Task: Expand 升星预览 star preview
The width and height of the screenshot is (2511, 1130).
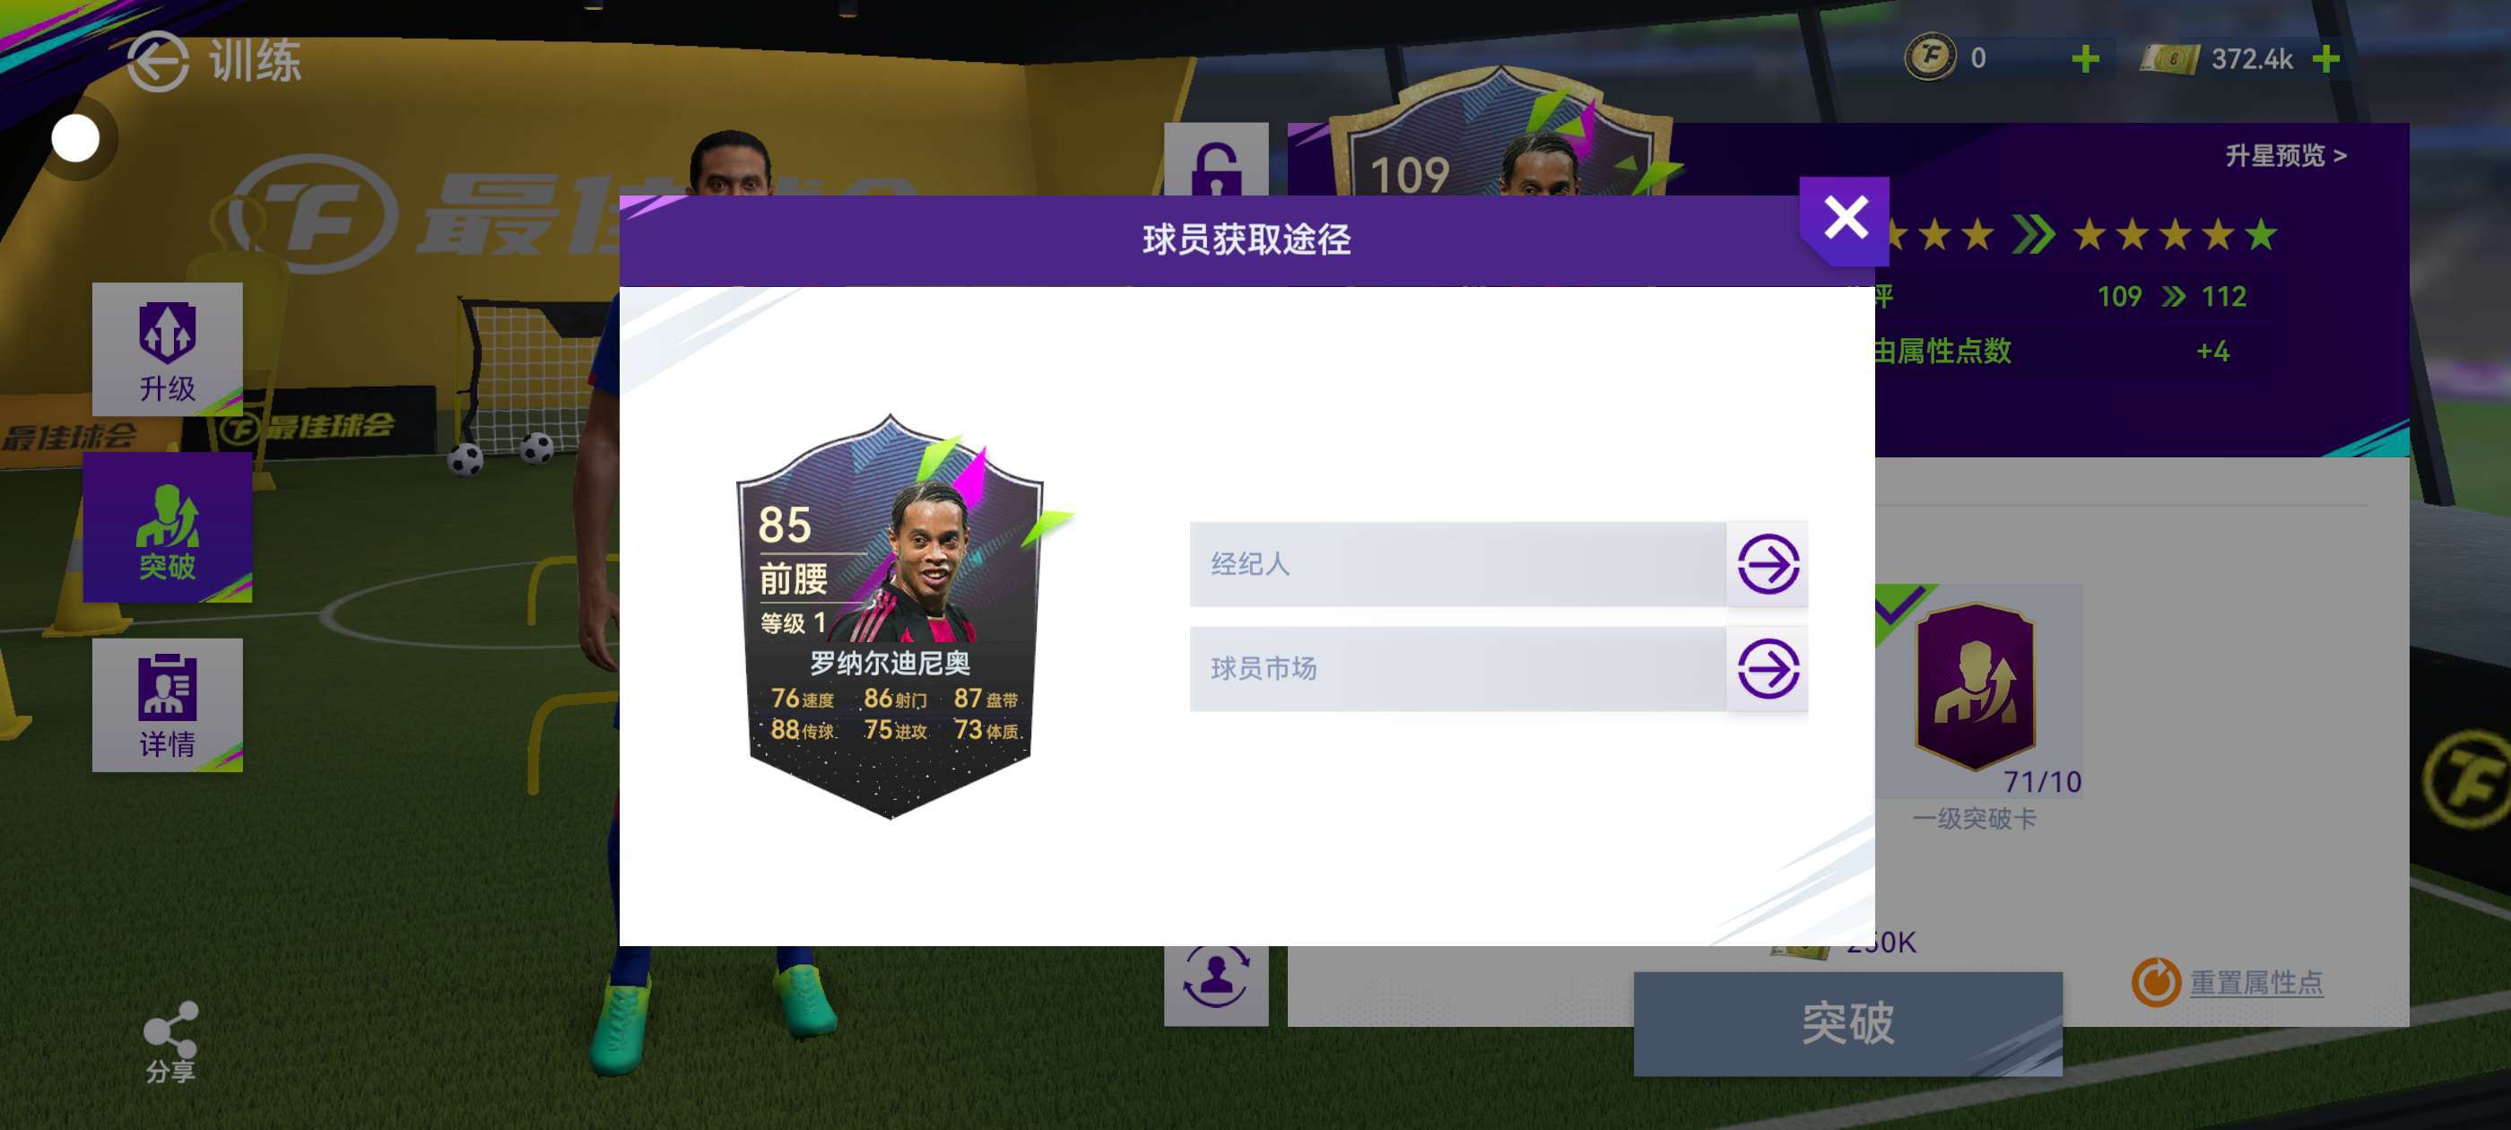Action: [x=2285, y=156]
